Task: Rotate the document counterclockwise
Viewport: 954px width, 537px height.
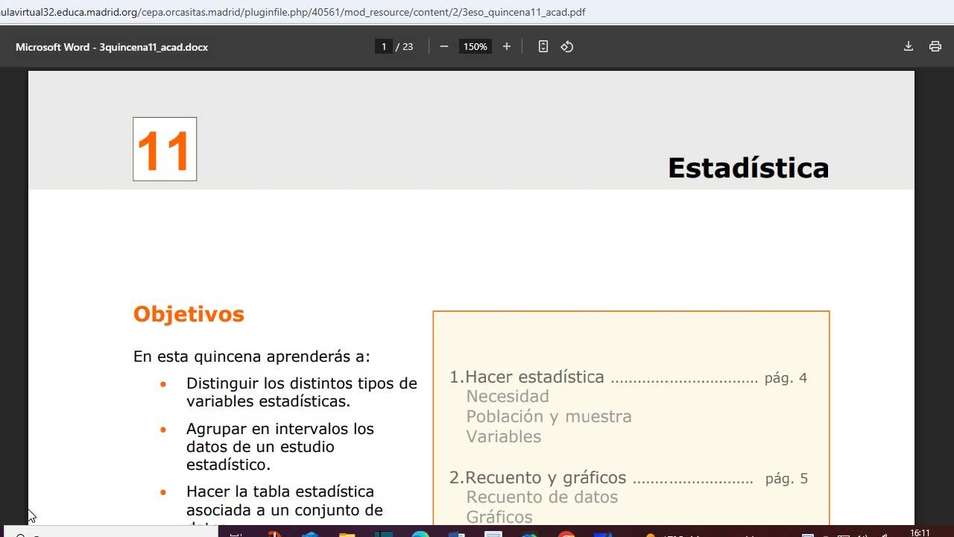Action: coord(567,46)
